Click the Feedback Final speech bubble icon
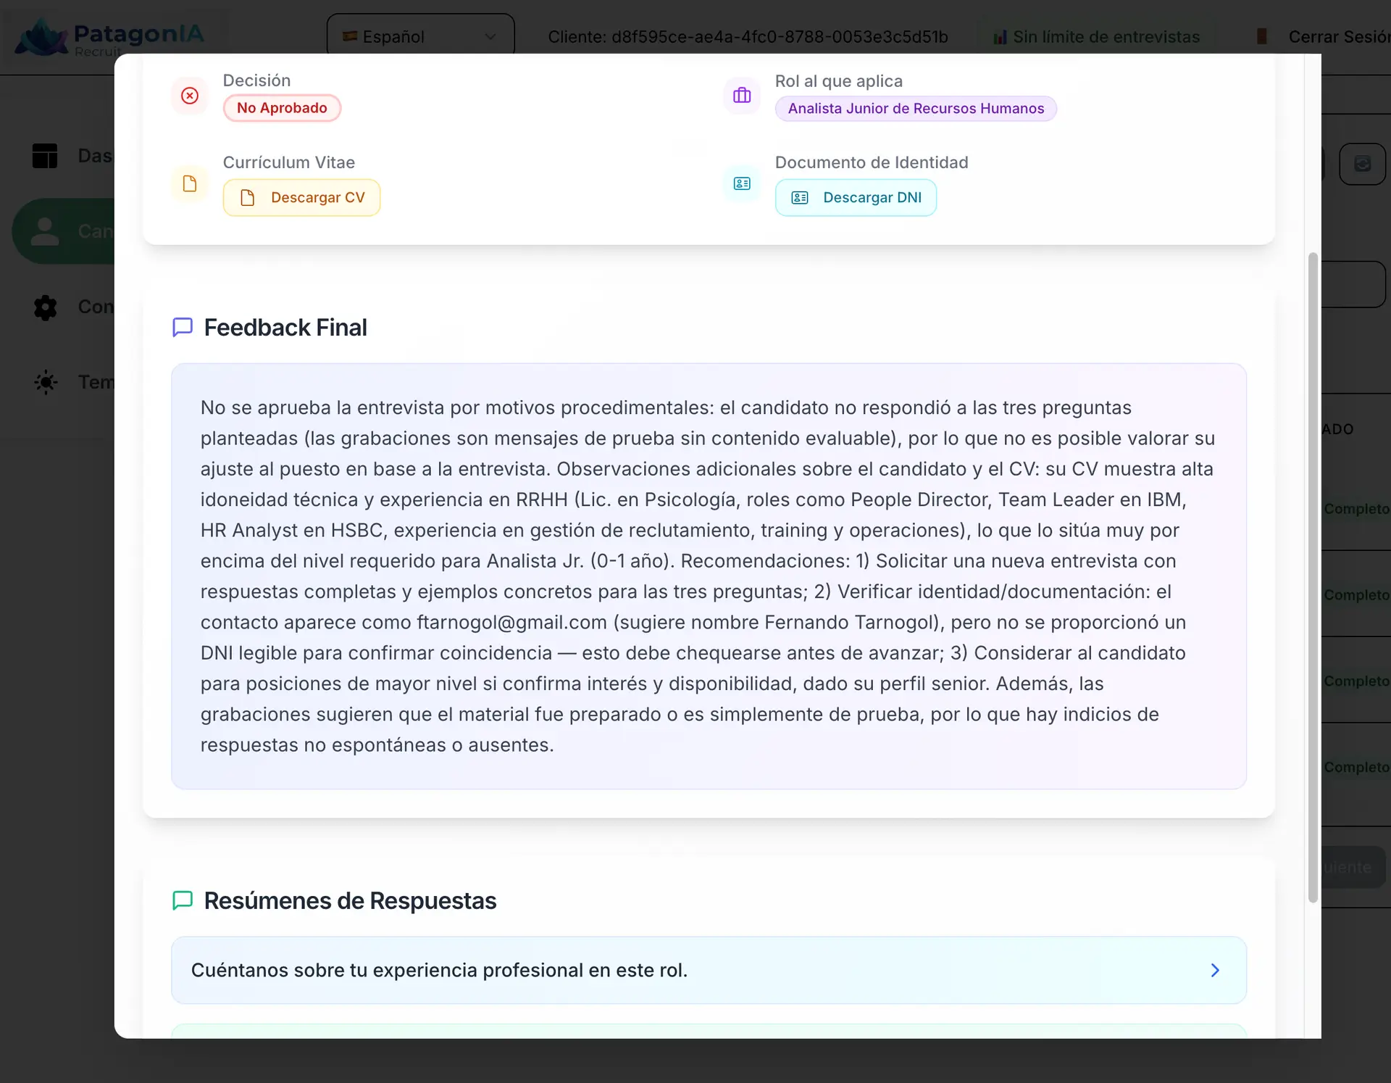1391x1083 pixels. click(x=183, y=328)
